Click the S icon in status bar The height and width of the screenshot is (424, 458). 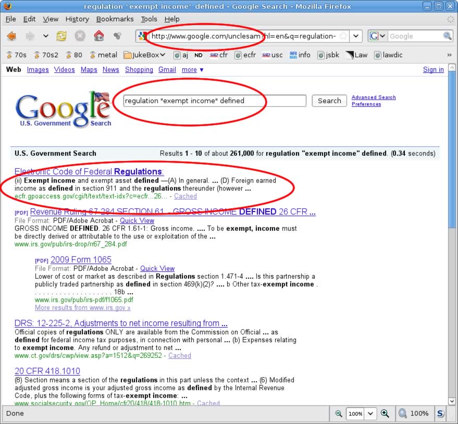click(x=440, y=414)
